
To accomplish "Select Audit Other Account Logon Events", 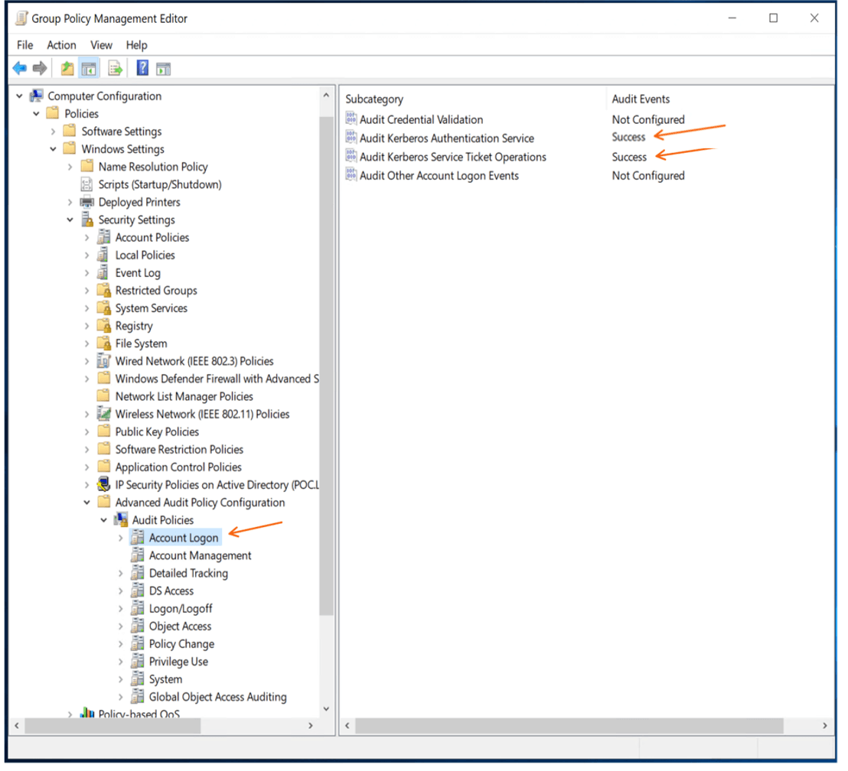I will tap(439, 176).
